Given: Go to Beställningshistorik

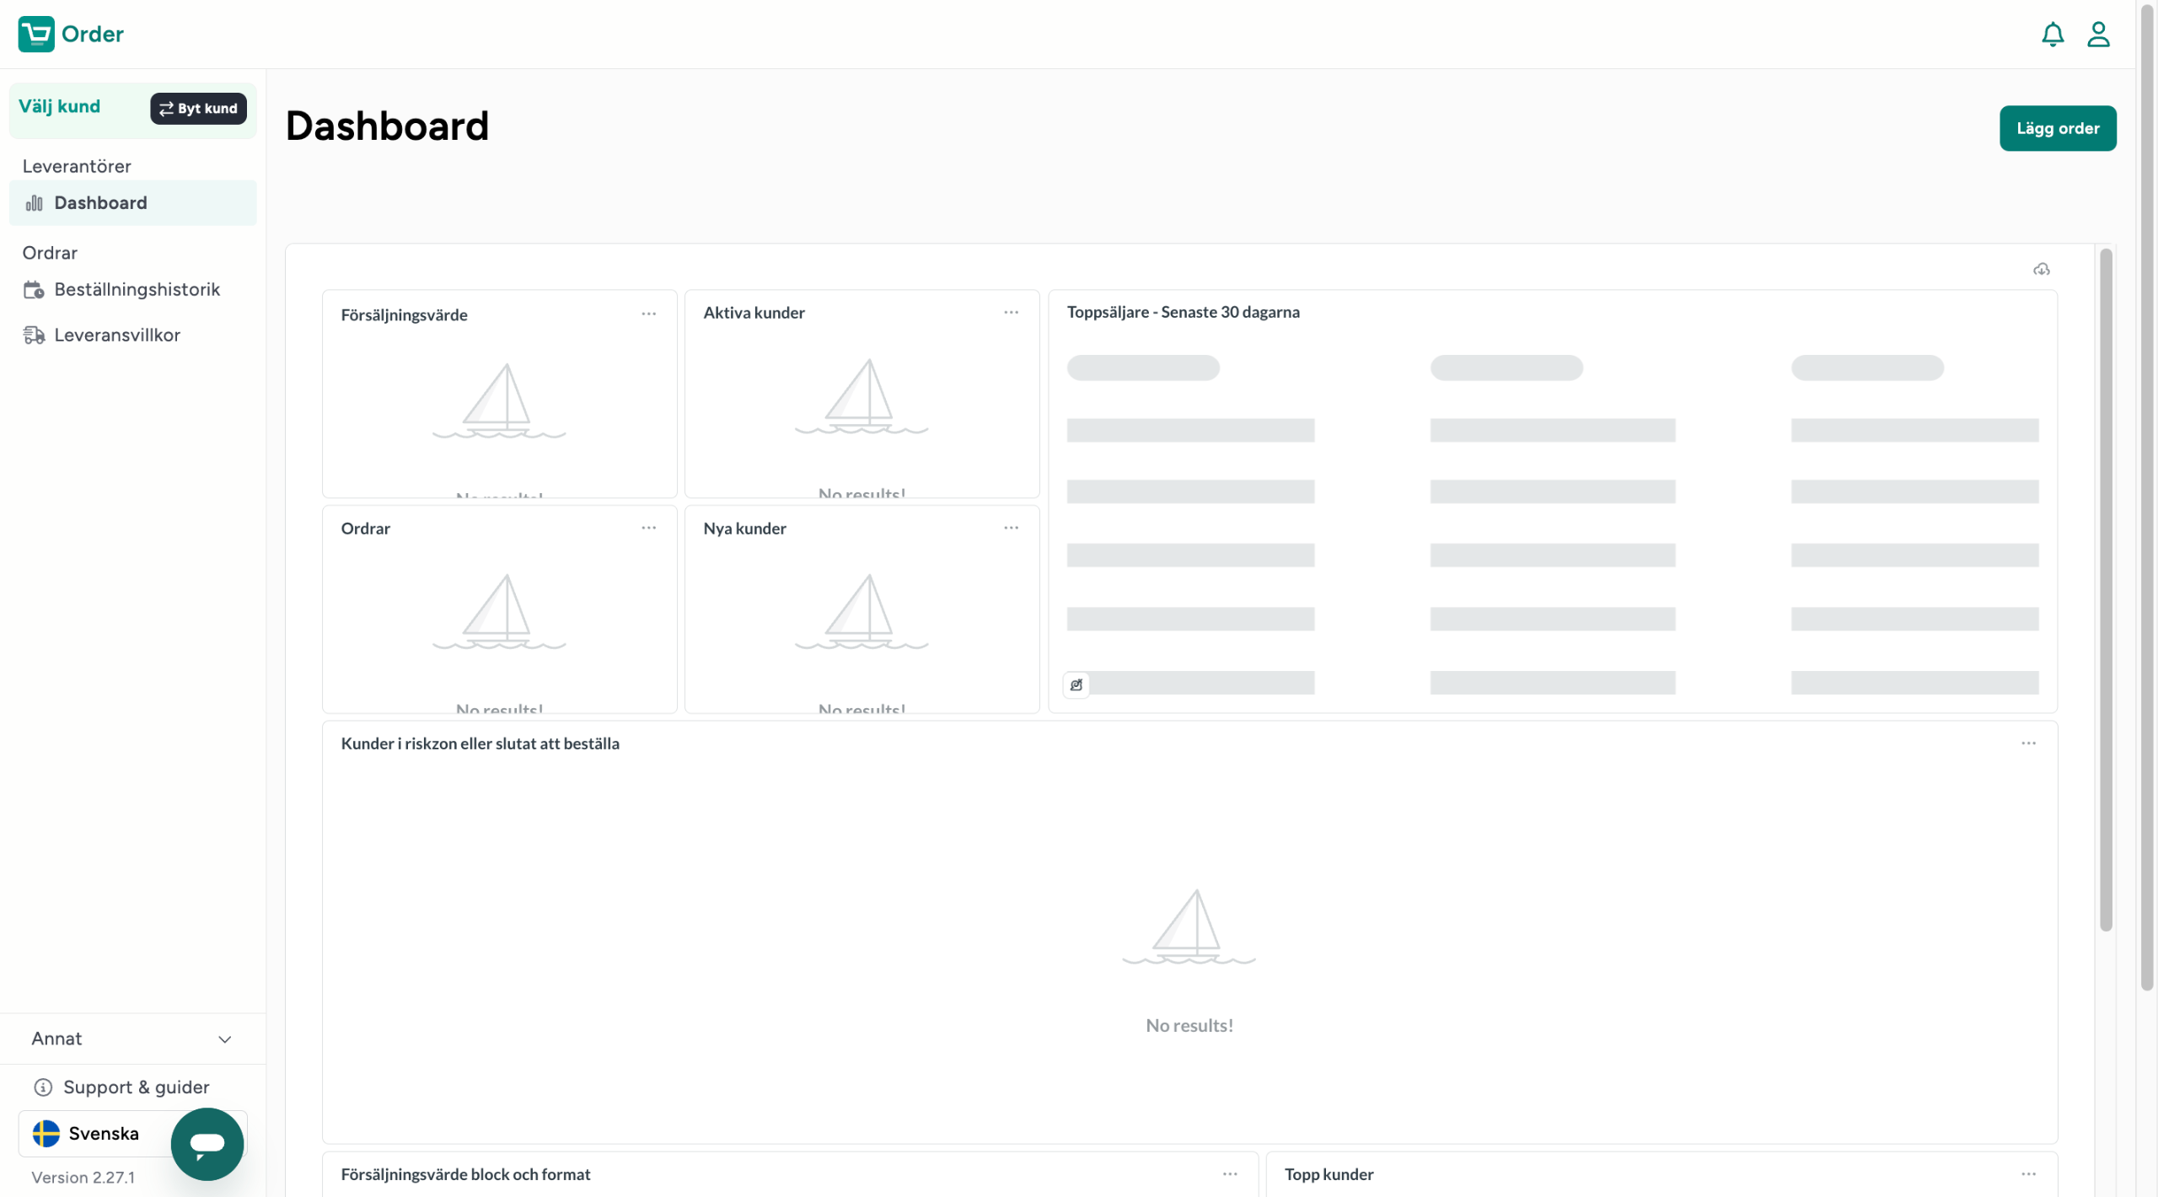Looking at the screenshot, I should click(137, 289).
